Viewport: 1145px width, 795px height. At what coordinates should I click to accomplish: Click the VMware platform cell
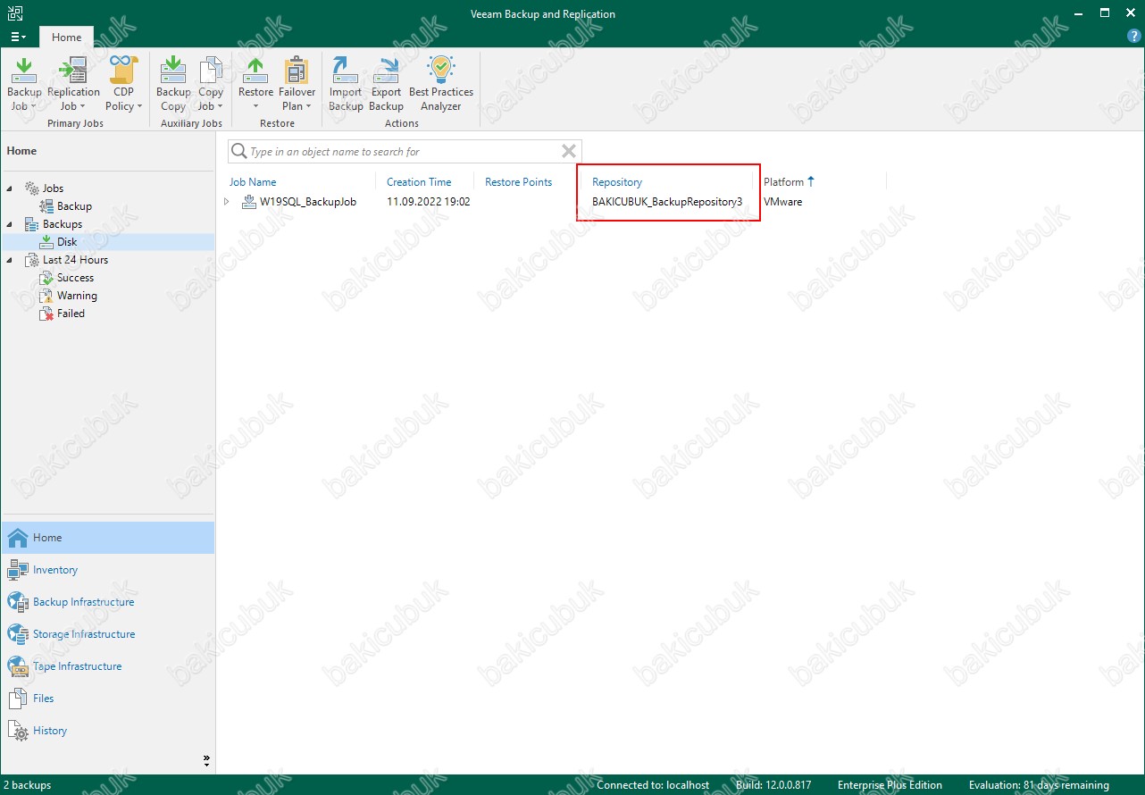pos(783,202)
